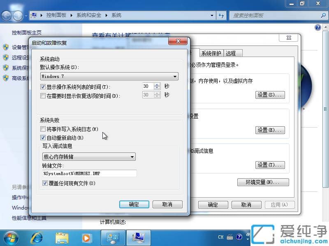This screenshot has height=246, width=329.
Task: Click the CH language indicator in the tray
Action: pos(220,237)
